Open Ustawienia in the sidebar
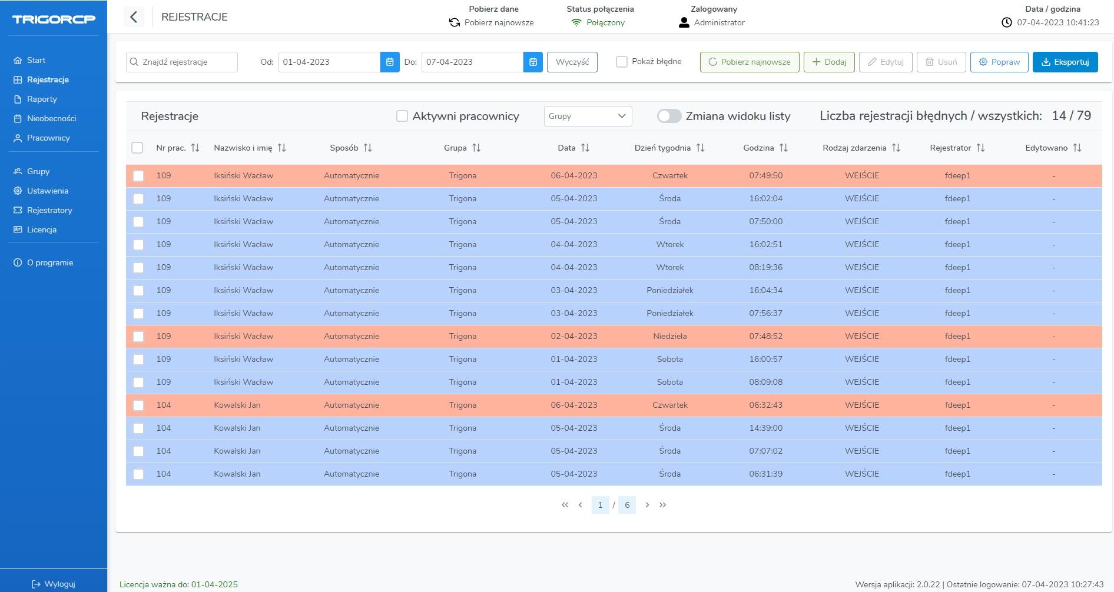The width and height of the screenshot is (1114, 592). (x=47, y=191)
